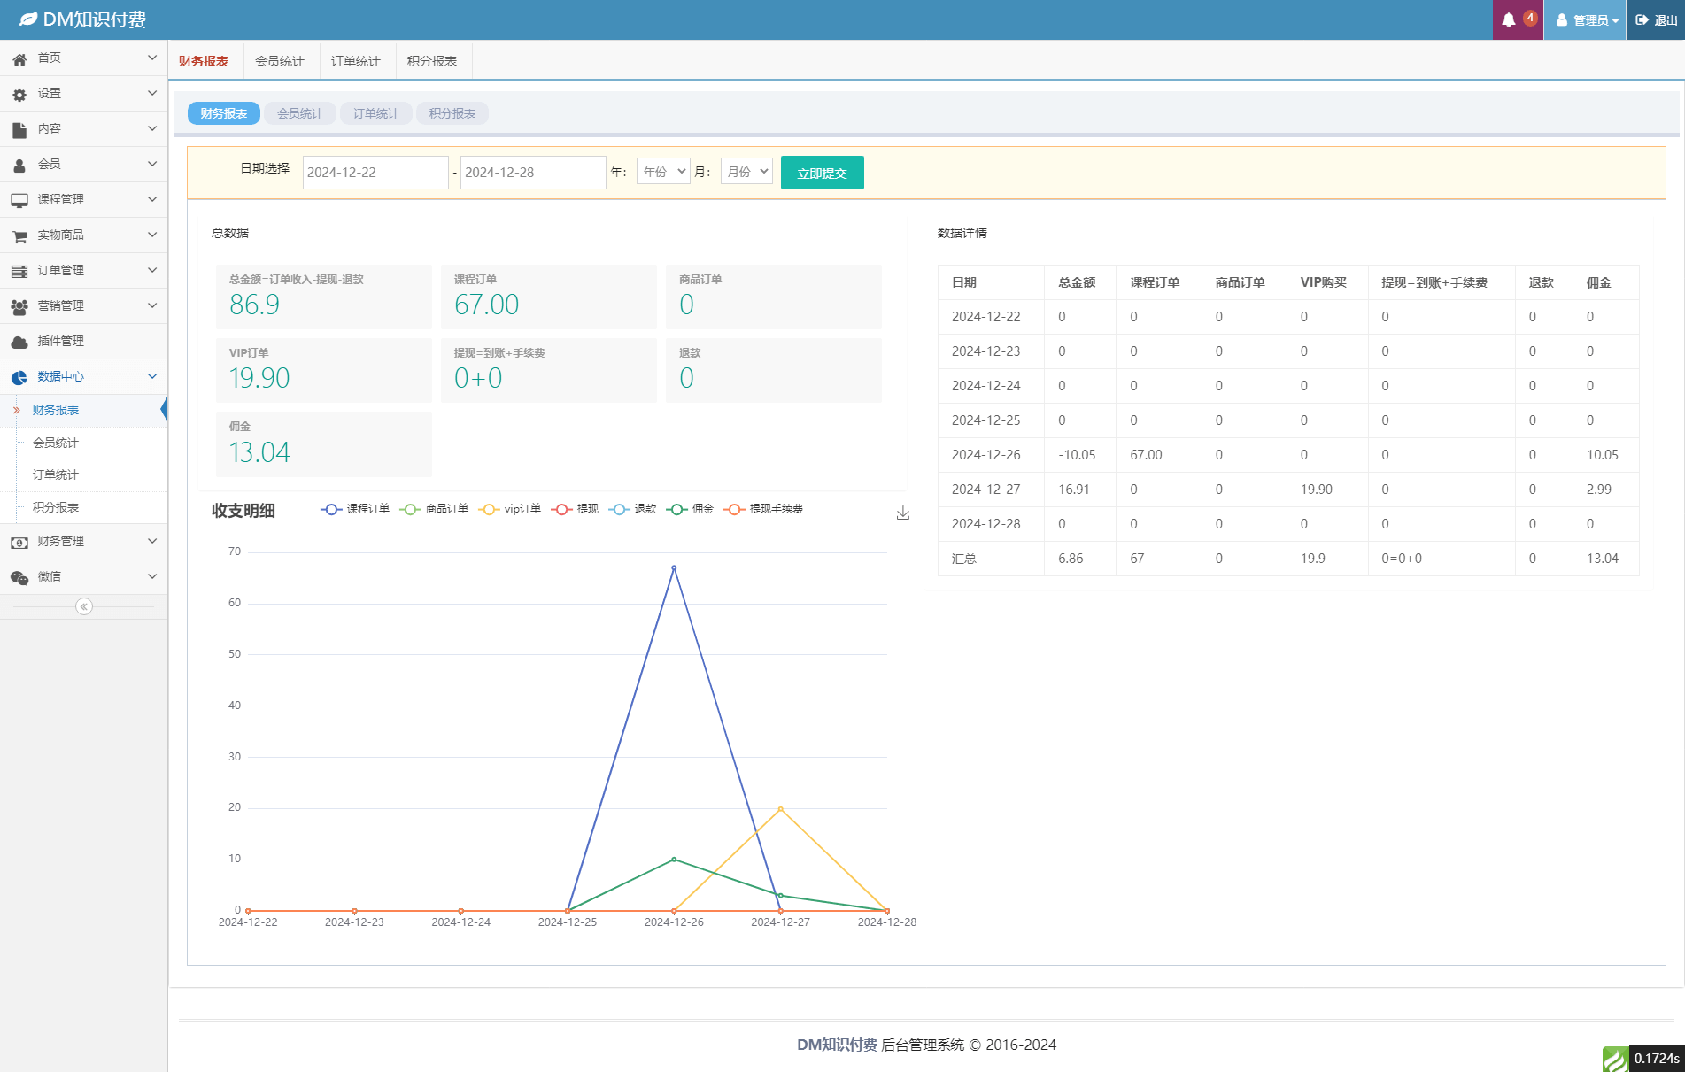Select the 积分报表 pill tab

click(452, 113)
